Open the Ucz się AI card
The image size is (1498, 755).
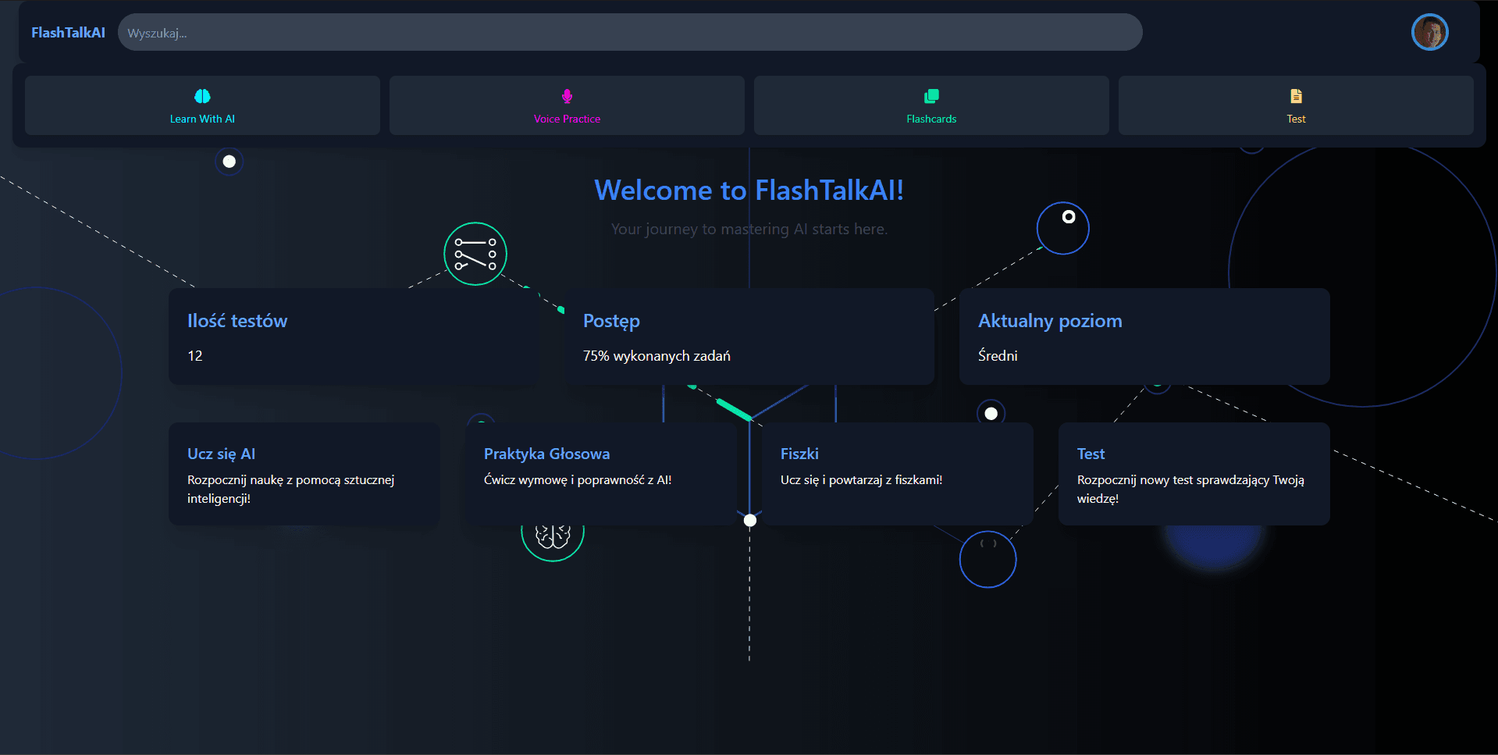[304, 474]
